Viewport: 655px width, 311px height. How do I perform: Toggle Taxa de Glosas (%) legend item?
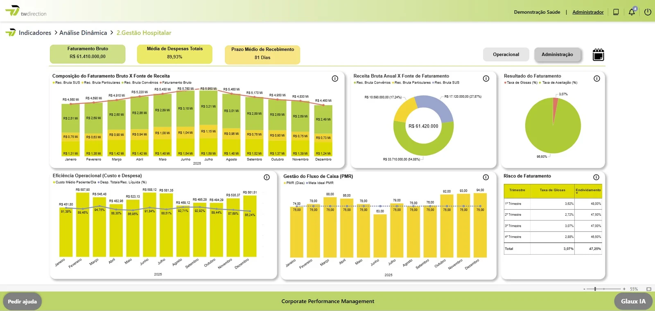521,83
